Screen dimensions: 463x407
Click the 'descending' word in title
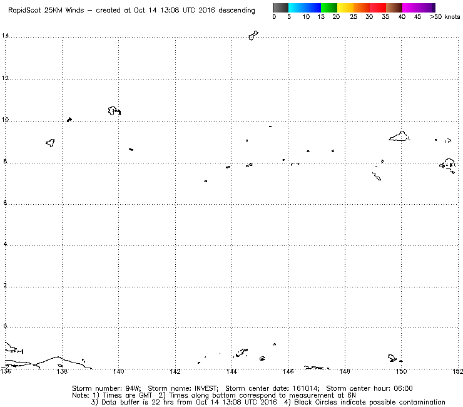pos(237,11)
